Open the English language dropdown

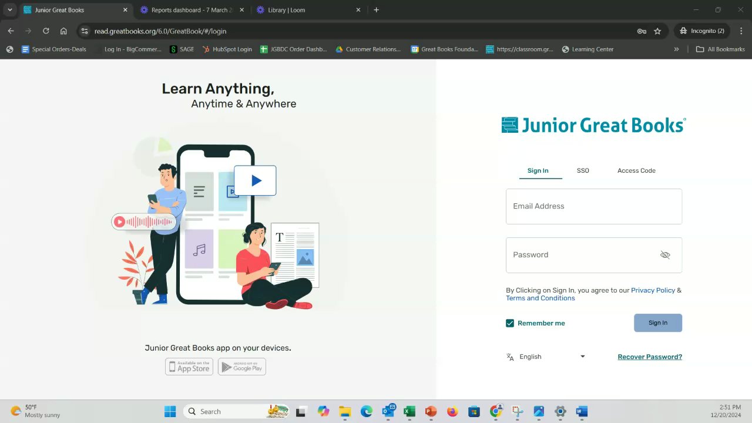coord(546,357)
